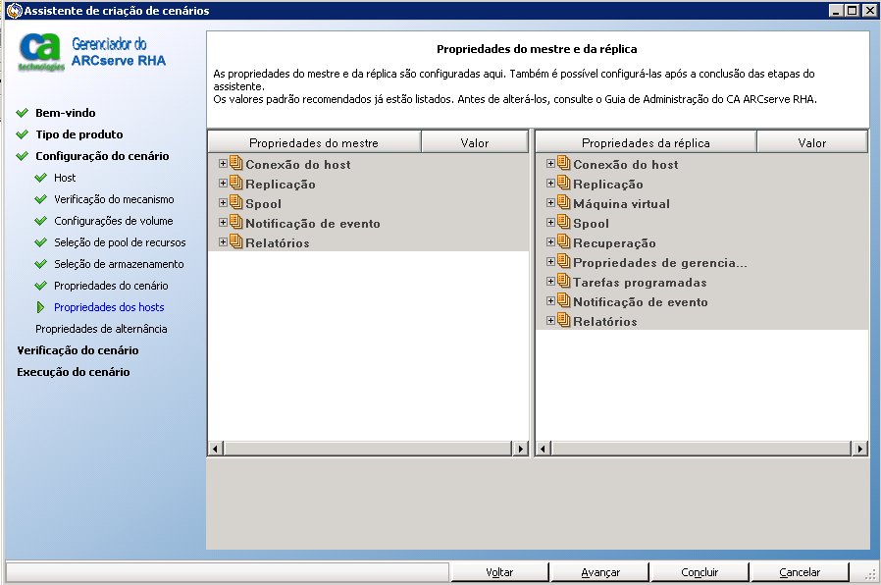Click the master Relatórios property icon
Screen dimensions: 881x585
pyautogui.click(x=235, y=242)
